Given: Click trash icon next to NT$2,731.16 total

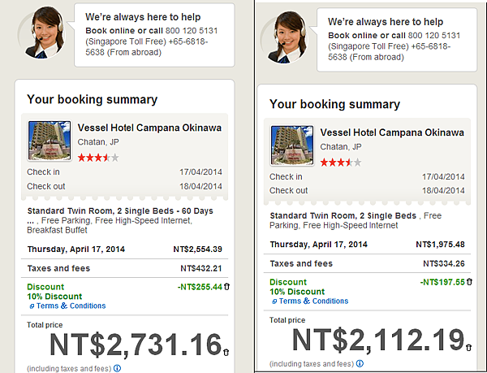Looking at the screenshot, I should 226,351.
